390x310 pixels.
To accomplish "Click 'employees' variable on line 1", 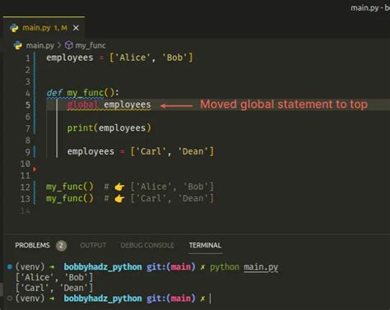I will click(70, 58).
